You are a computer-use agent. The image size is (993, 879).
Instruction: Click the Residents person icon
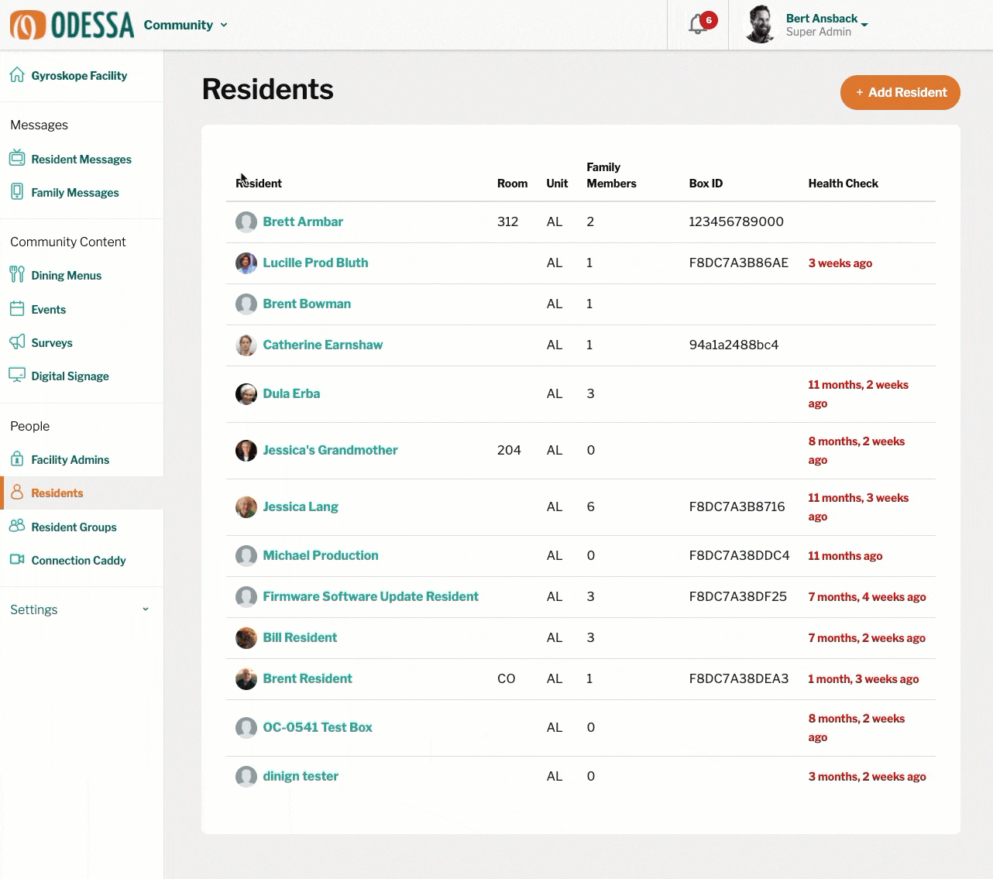17,492
